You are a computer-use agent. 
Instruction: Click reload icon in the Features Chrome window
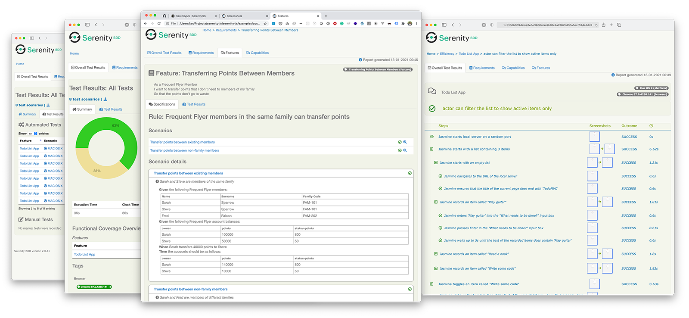coord(159,24)
